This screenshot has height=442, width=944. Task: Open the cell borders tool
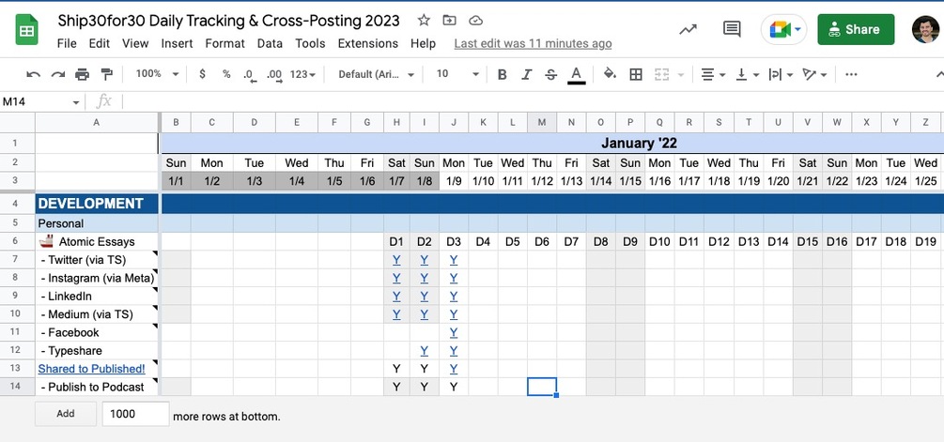636,74
